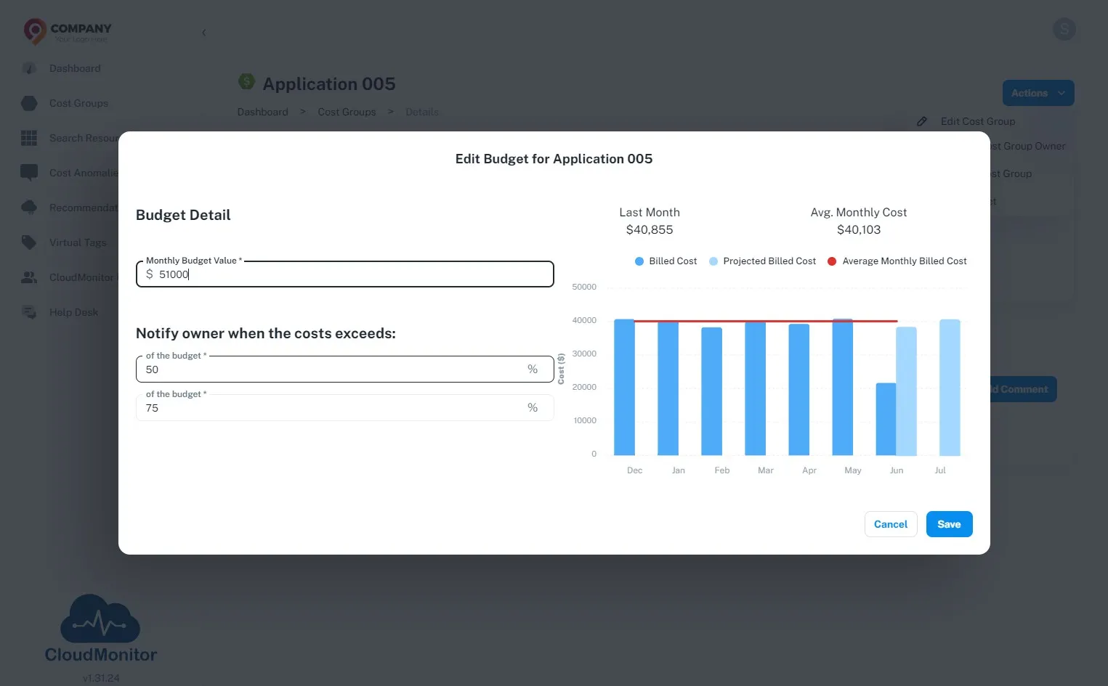Viewport: 1108px width, 686px height.
Task: Click the Save button
Action: click(949, 524)
